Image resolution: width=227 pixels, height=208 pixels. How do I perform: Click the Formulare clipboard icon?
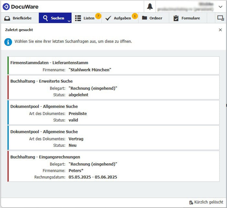point(176,18)
